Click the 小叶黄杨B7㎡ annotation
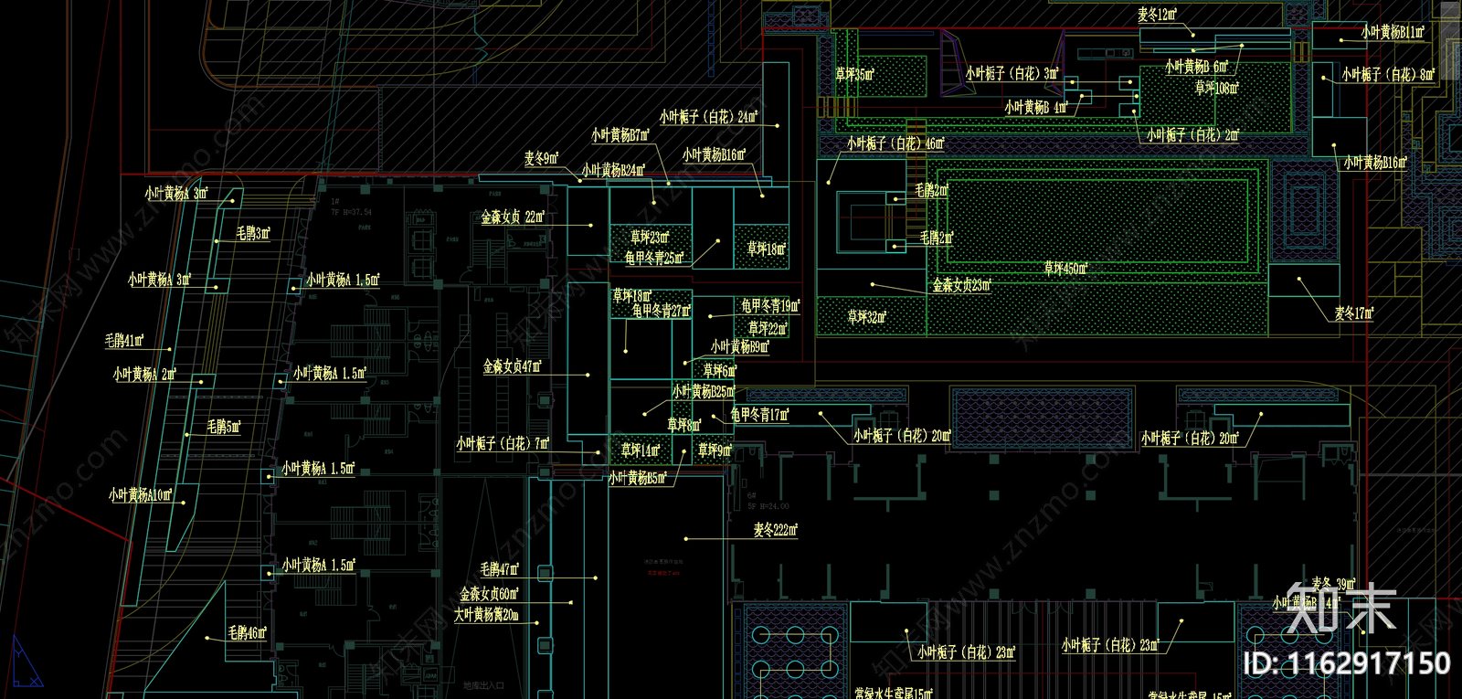Screen dimensions: 1462x699 pos(620,135)
